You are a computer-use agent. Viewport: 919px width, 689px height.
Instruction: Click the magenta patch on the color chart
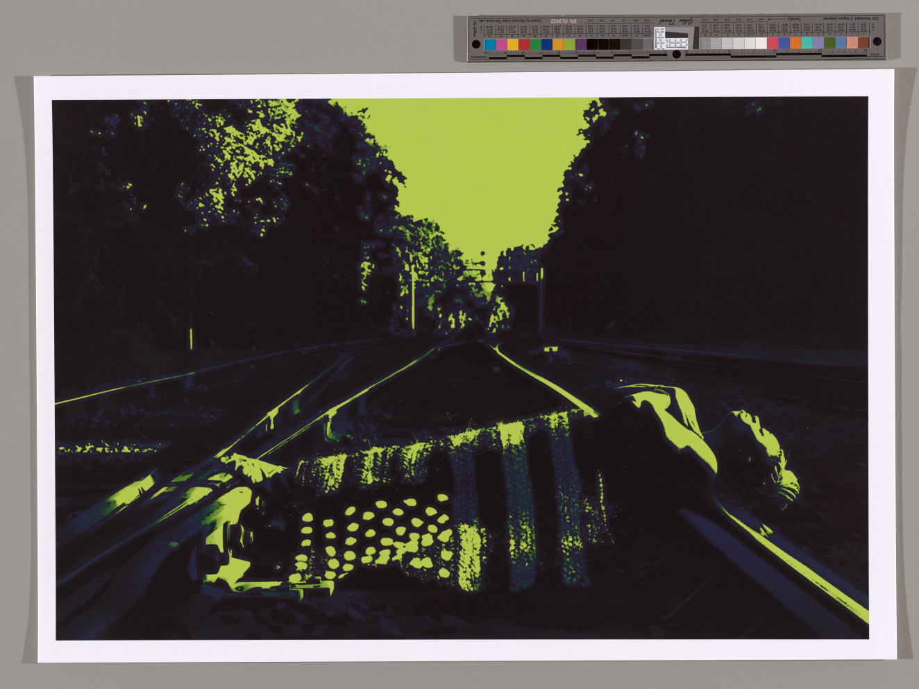(x=501, y=44)
